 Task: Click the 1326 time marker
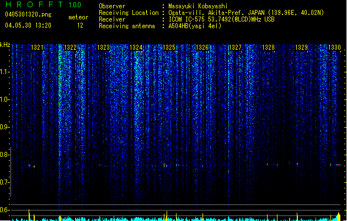point(202,48)
